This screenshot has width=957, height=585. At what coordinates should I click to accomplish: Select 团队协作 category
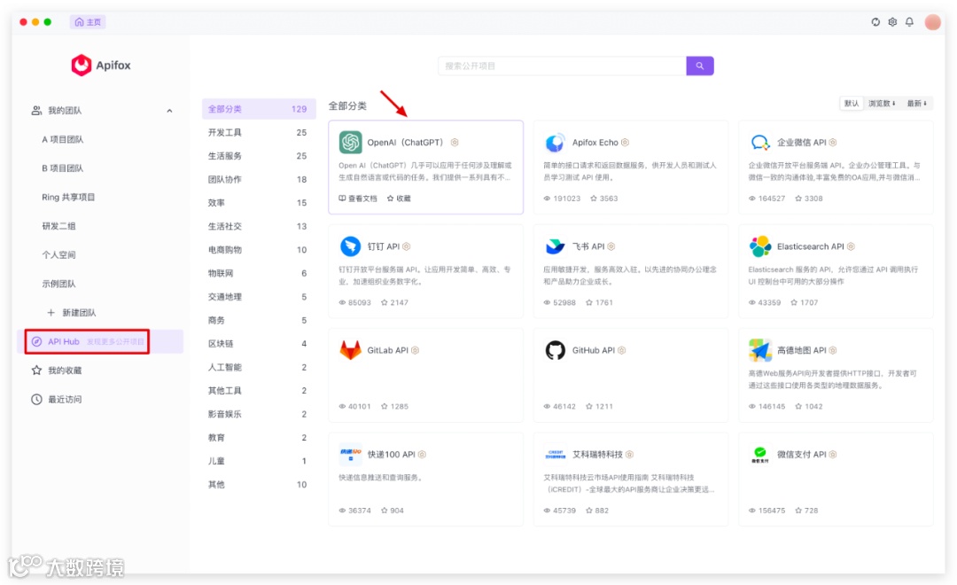click(259, 180)
